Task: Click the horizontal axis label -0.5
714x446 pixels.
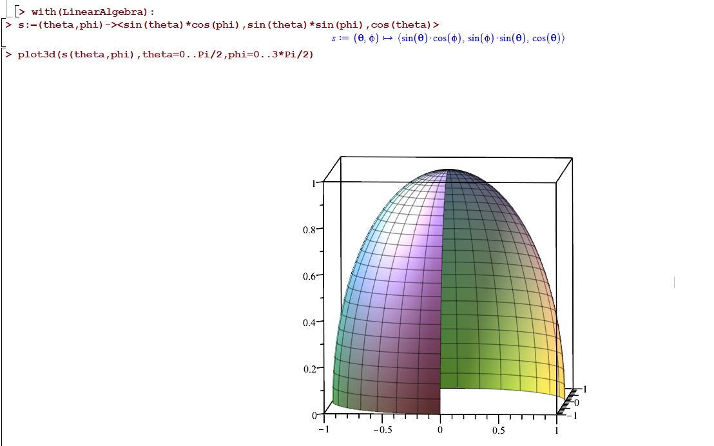Action: 383,430
